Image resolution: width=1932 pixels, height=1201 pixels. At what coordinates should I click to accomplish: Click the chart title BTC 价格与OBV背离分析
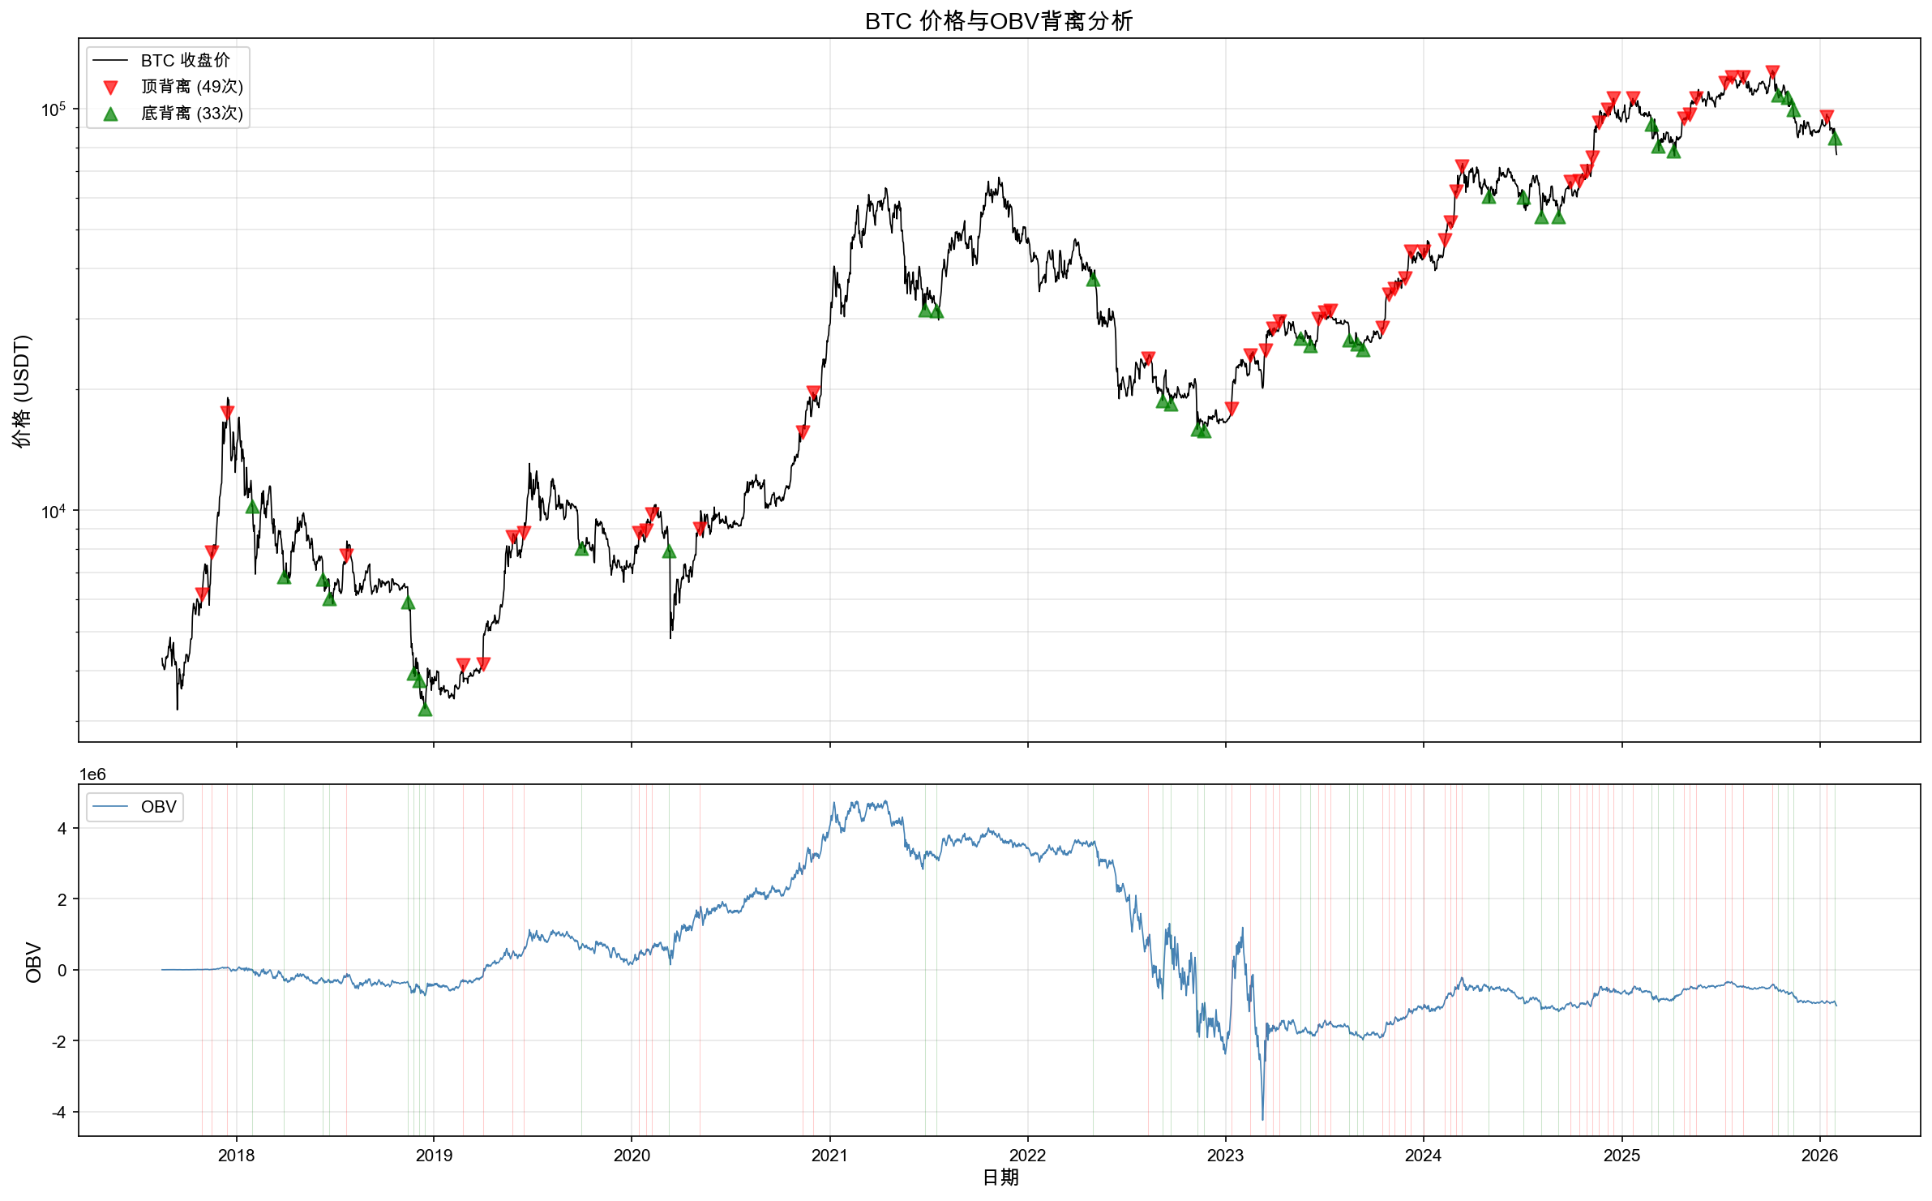tap(999, 21)
